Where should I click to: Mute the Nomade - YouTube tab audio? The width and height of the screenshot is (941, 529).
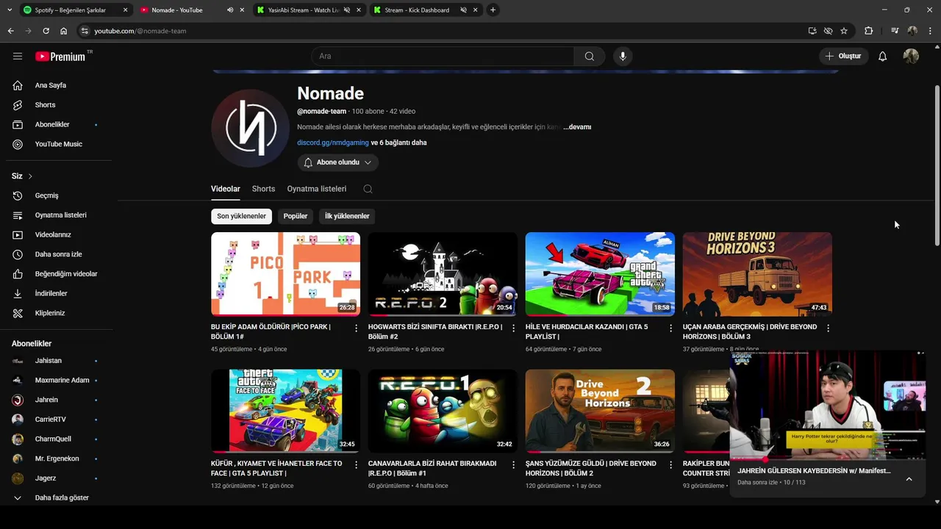coord(230,10)
